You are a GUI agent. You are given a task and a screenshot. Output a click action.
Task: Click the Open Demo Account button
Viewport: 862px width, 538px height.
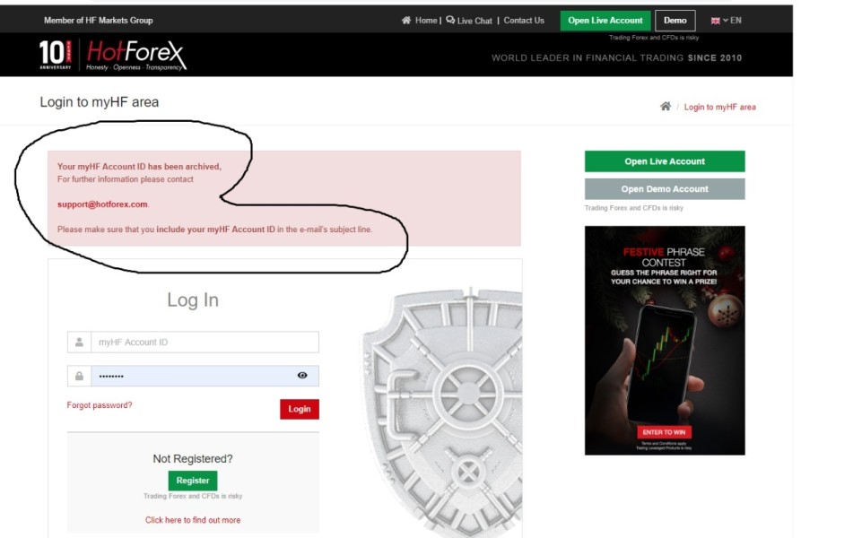(x=665, y=189)
